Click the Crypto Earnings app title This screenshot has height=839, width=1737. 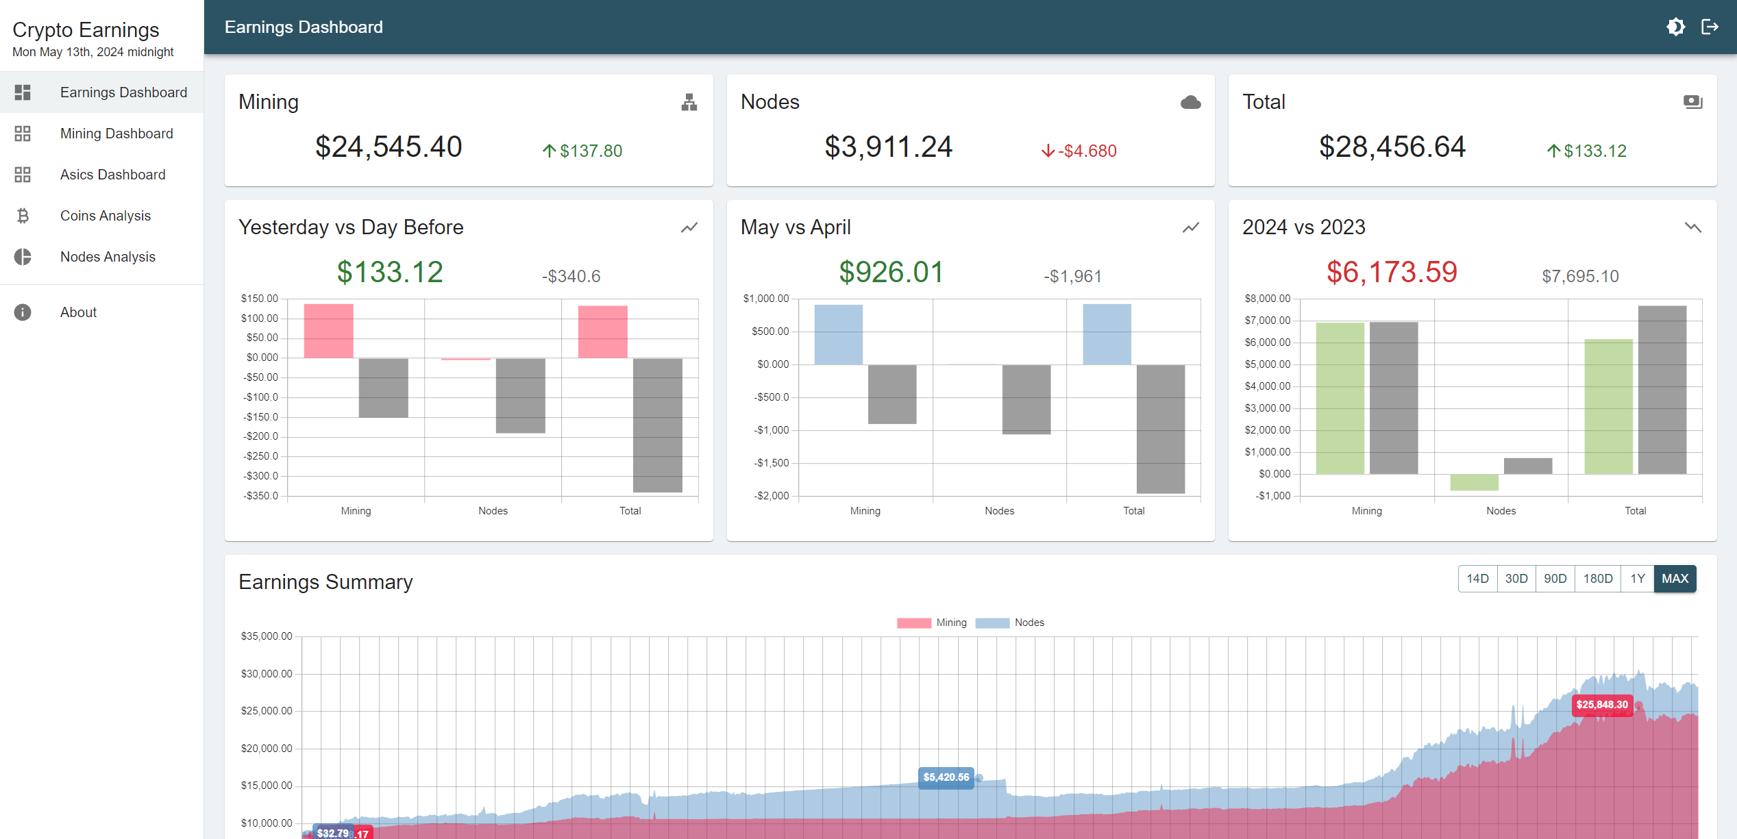(x=86, y=29)
